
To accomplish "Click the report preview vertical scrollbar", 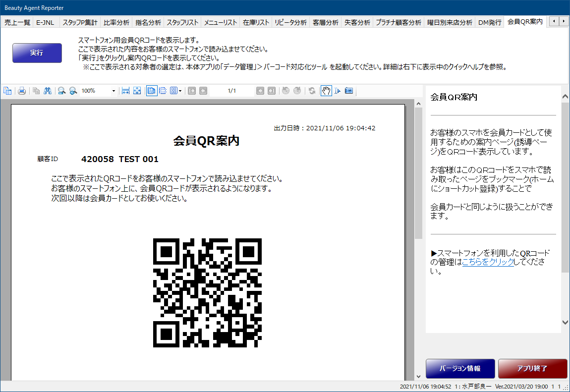I will pos(418,198).
